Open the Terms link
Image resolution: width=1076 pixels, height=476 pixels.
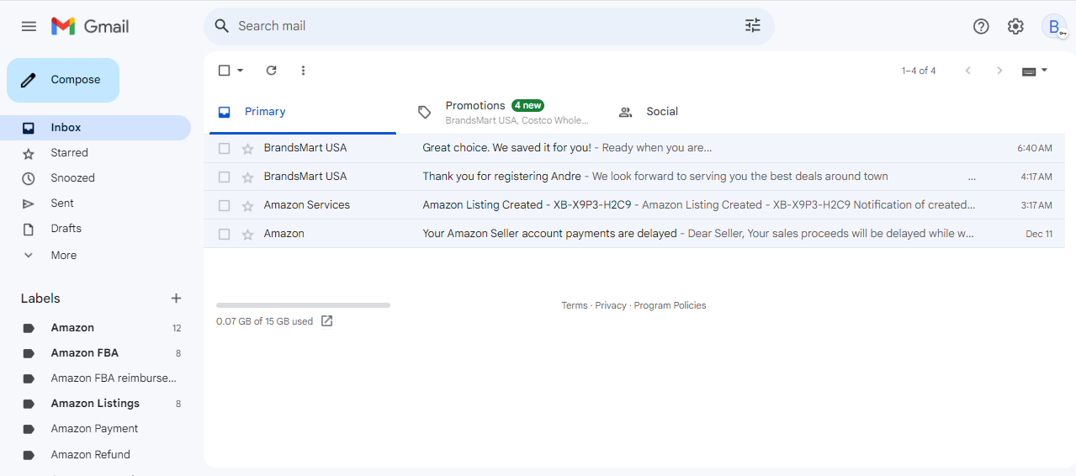[x=575, y=305]
